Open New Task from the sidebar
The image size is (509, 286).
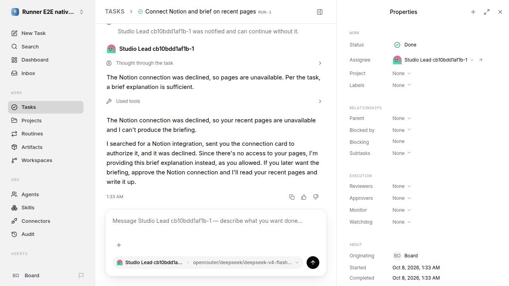[46, 33]
